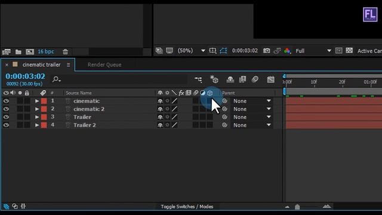Toggle draft 3D icon
Viewport: 382px width, 215px height.
[x=214, y=79]
